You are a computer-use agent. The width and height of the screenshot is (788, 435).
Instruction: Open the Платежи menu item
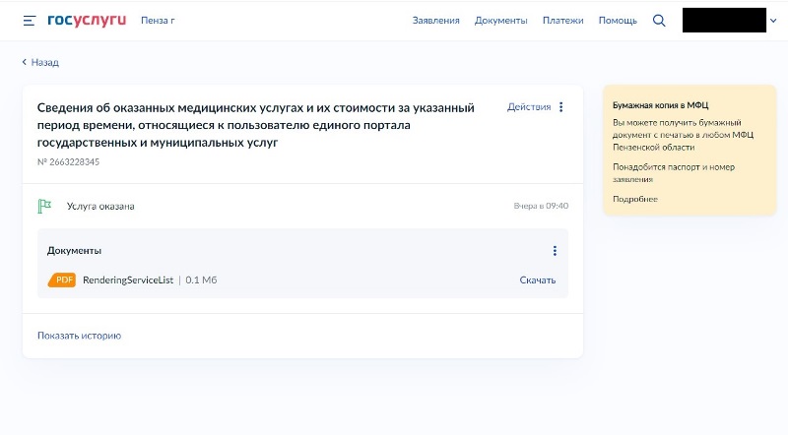(562, 21)
